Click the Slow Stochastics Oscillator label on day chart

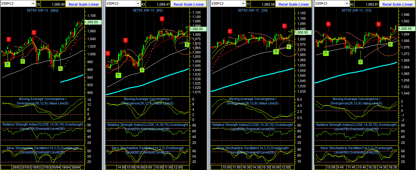click(43, 150)
